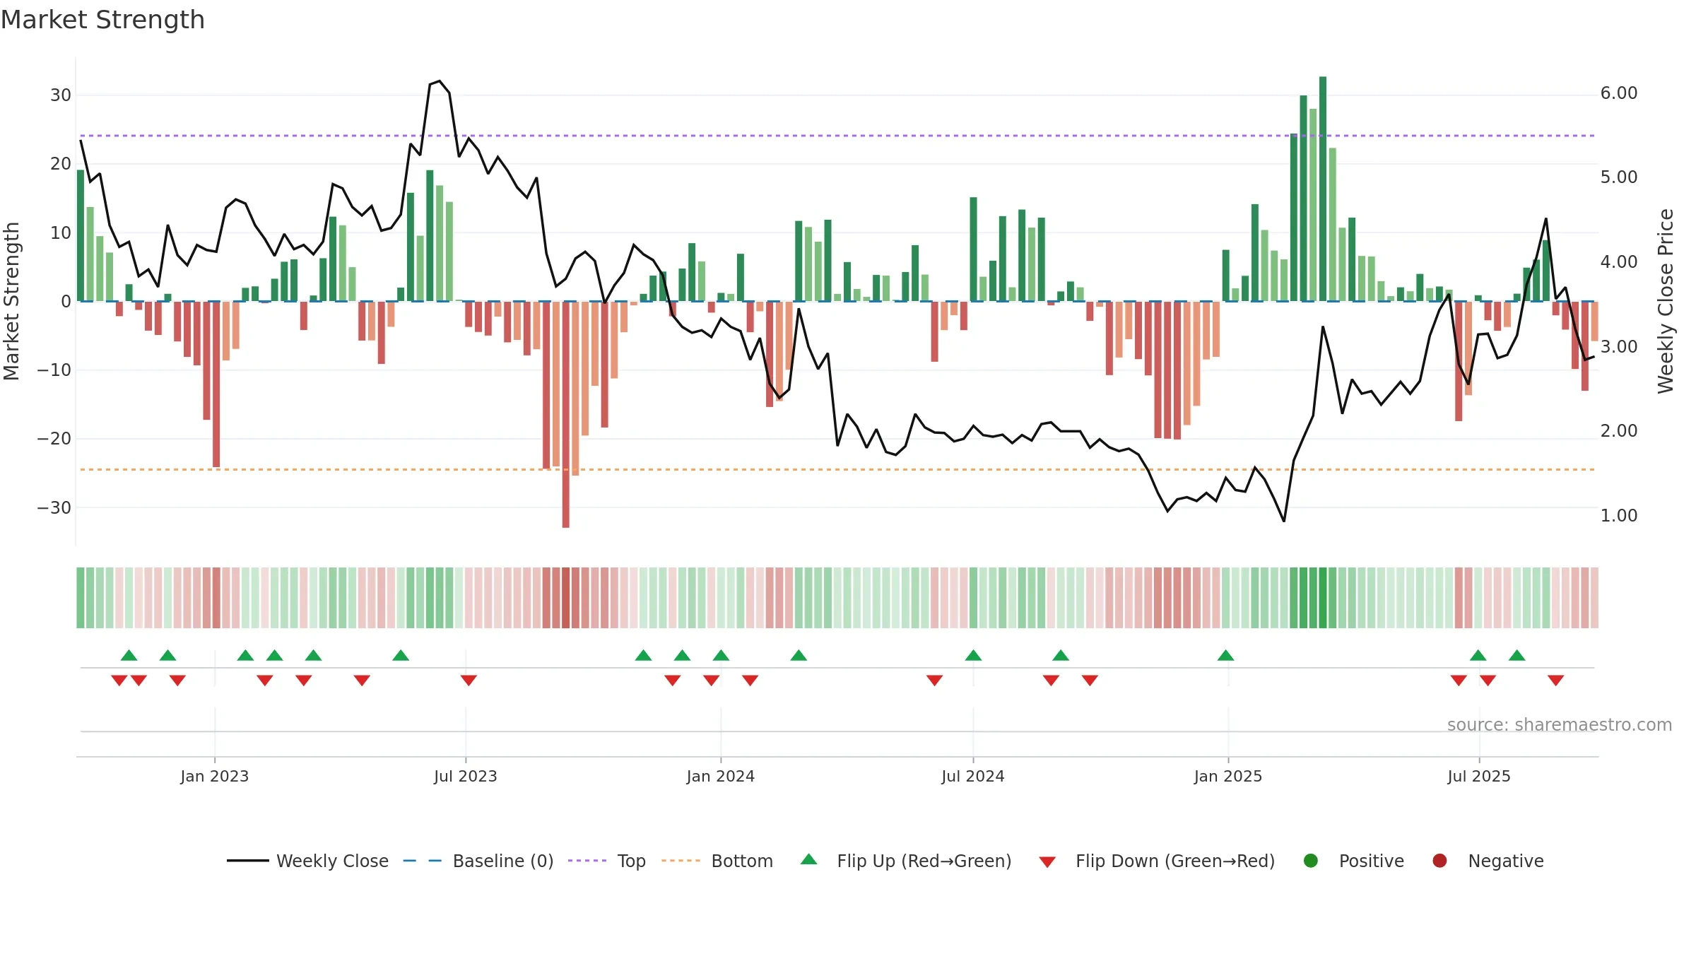This screenshot has height=954, width=1696.
Task: Click the Jan 2023 x-axis label
Action: (214, 776)
